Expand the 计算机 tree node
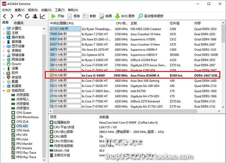 (4, 28)
